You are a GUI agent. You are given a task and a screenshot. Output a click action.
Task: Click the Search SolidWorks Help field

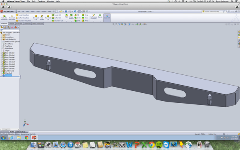click(x=214, y=12)
